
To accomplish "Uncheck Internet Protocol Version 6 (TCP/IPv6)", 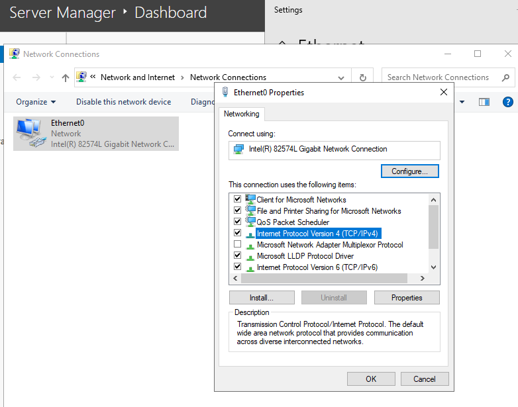I will [x=237, y=267].
